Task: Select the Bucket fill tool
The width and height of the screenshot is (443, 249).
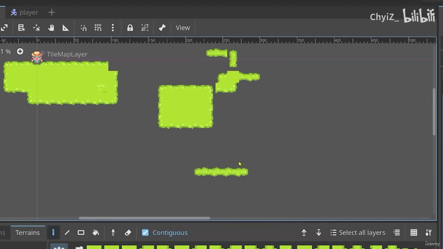Action: (96, 232)
